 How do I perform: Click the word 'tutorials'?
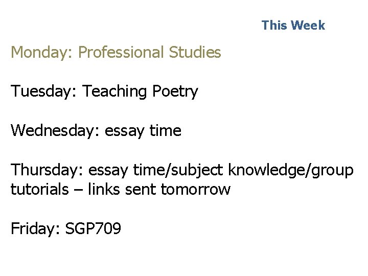tap(40, 189)
